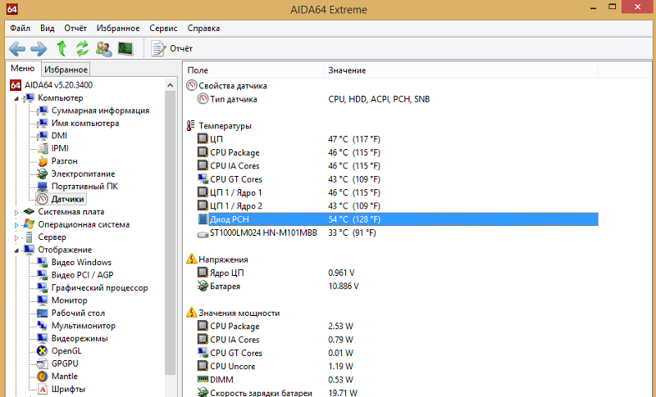Screen dimensions: 656x397
Task: Open the DMI tree item
Action: click(x=59, y=136)
